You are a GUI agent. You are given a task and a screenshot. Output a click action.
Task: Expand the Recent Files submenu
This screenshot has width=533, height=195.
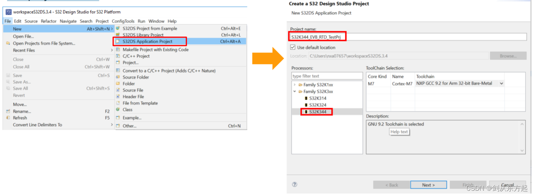point(59,50)
